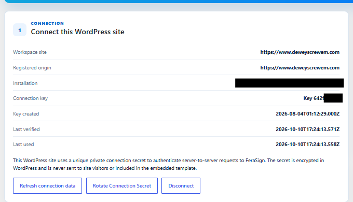Select the Workspace site URL value
353x202 pixels.
click(x=300, y=52)
